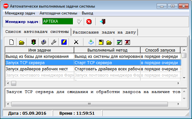The width and height of the screenshot is (192, 119).
Task: Click the stacked papers download icon
Action: click(44, 42)
